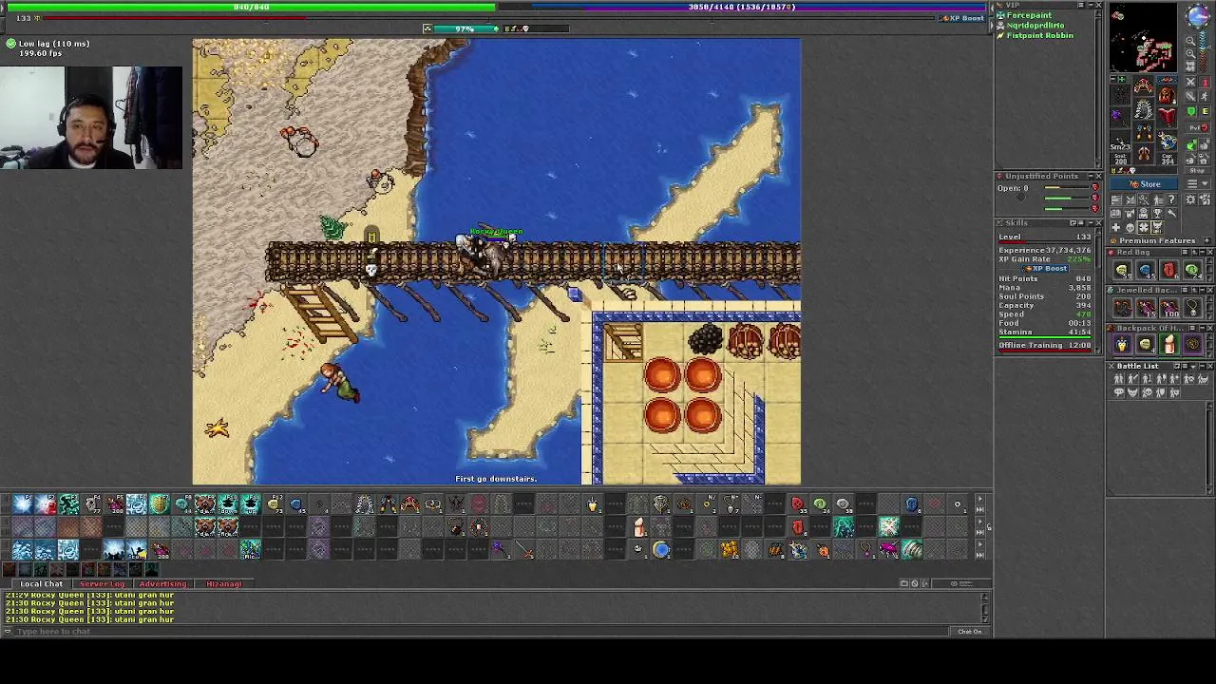1216x684 pixels.
Task: Click the F1 energy spell hotkey
Action: click(23, 504)
